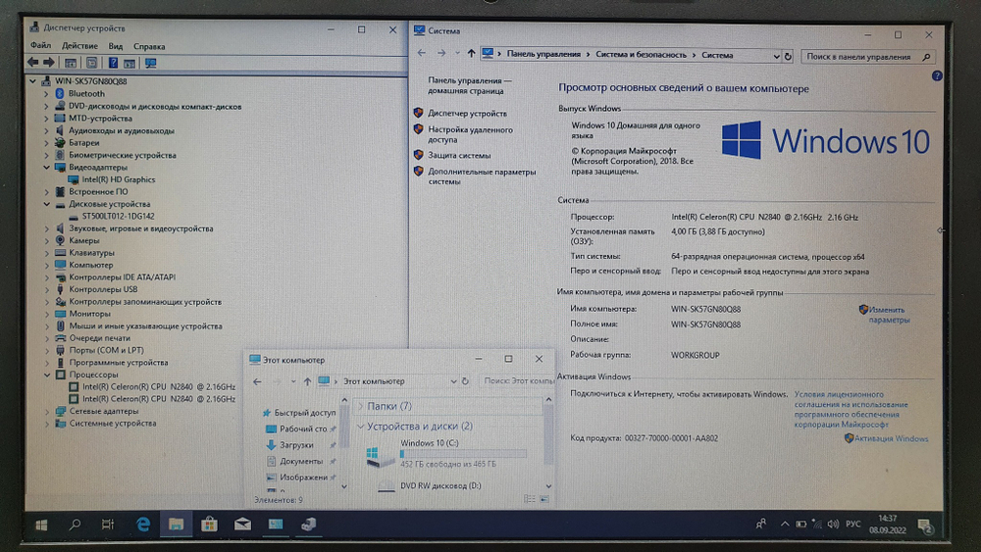
Task: Expand the Bluetooth node
Action: (46, 94)
